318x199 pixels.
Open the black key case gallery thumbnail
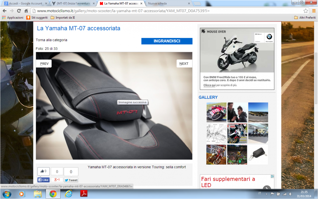(258, 154)
